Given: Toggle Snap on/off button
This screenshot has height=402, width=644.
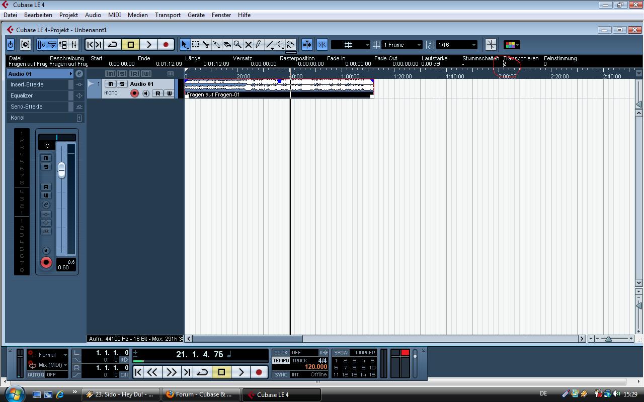Looking at the screenshot, I should coord(323,45).
